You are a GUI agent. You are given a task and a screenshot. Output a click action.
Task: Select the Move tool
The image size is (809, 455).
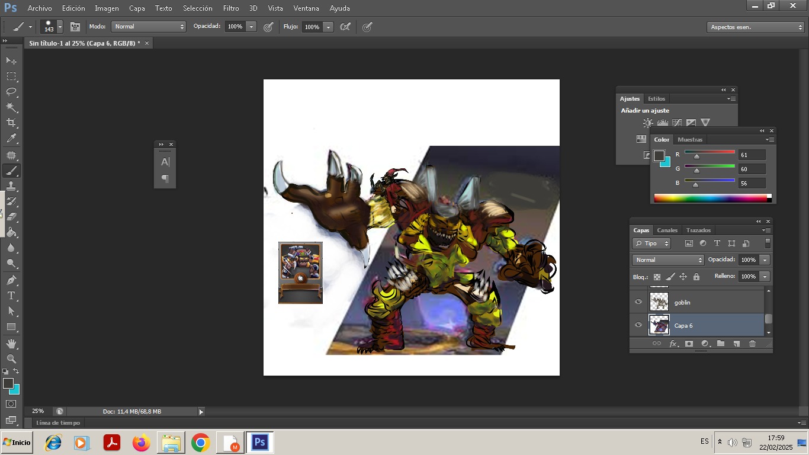click(11, 60)
